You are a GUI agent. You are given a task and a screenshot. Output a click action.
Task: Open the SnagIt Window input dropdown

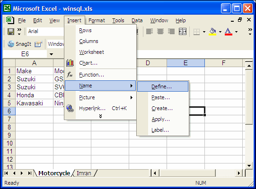pos(56,44)
